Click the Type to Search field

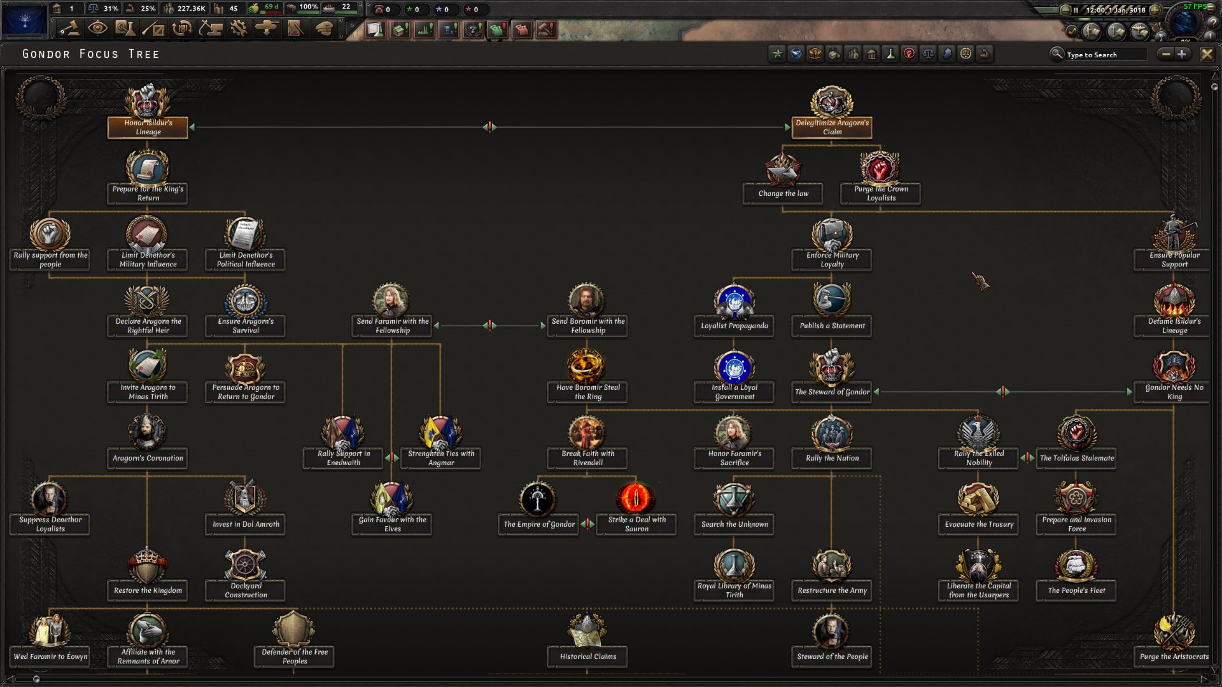coord(1106,55)
